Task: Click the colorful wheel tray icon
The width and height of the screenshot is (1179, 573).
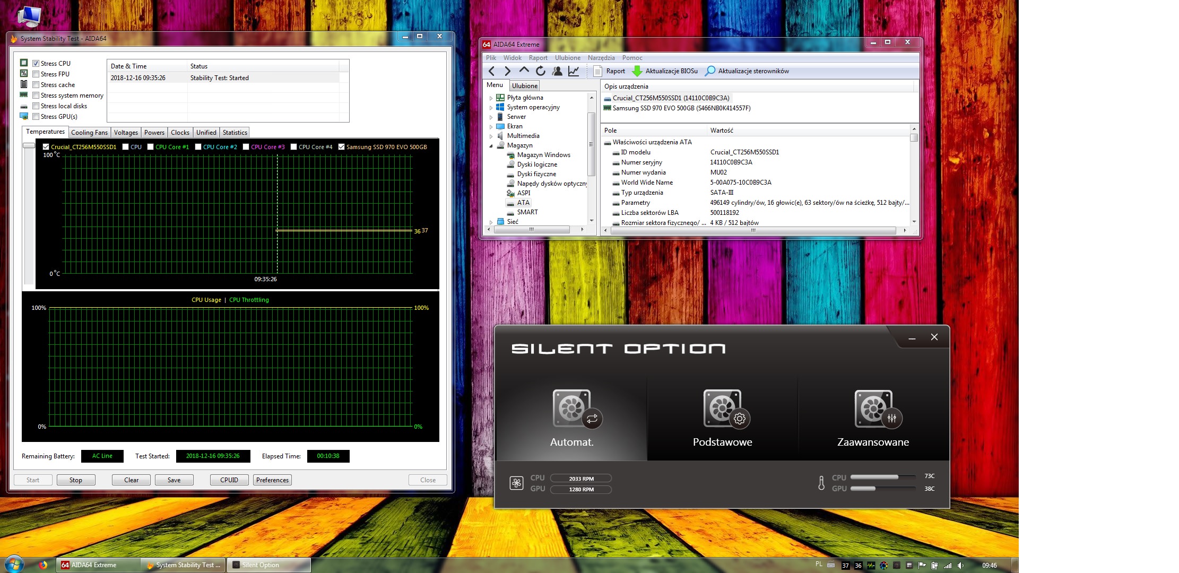Action: click(883, 566)
